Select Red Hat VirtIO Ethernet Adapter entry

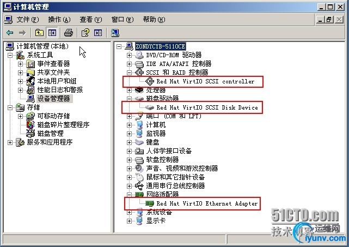click(x=207, y=203)
